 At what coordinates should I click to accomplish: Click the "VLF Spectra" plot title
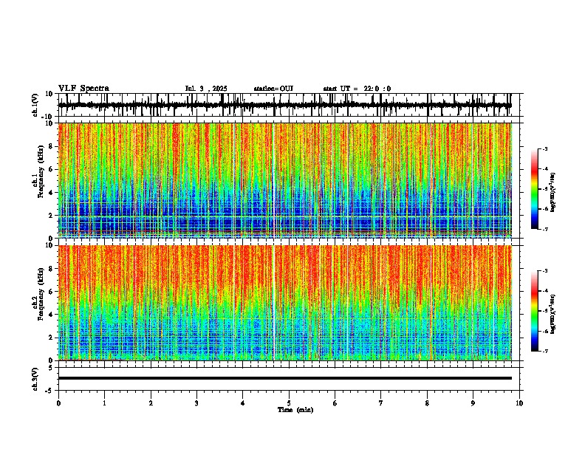point(83,89)
